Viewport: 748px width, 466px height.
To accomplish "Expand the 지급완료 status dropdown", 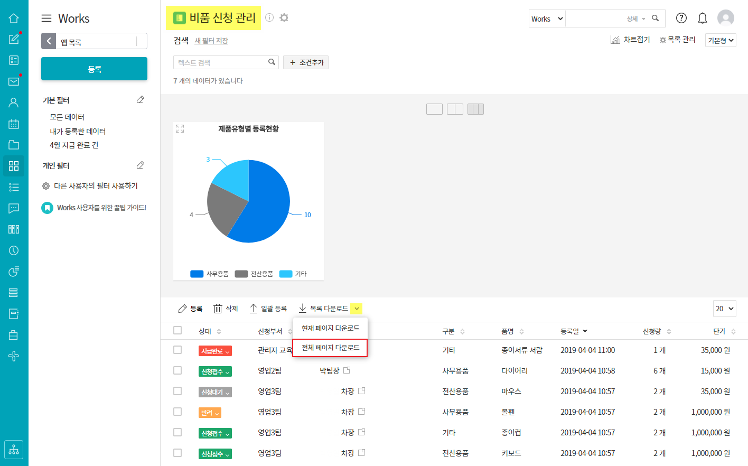I will 216,351.
